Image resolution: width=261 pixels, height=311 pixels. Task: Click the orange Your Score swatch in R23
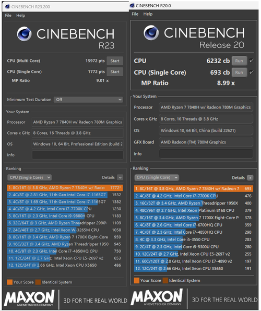[x=10, y=282]
